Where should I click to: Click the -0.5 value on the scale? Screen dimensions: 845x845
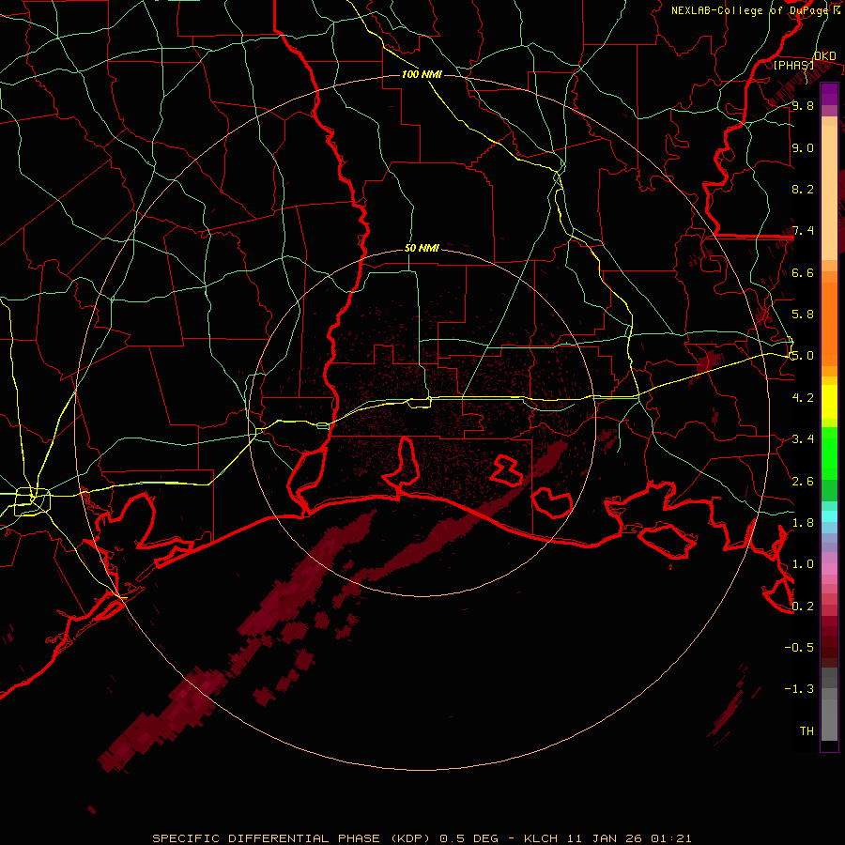coord(799,647)
